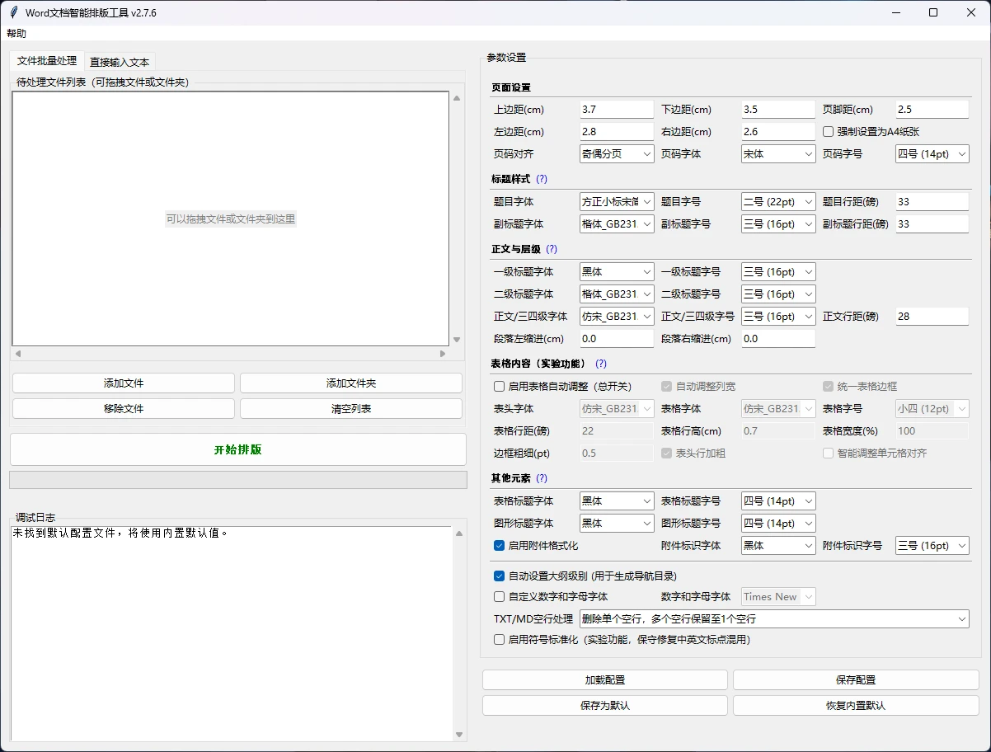
Task: Open 页码字号 dropdown showing 四号 (14pt)
Action: click(932, 153)
